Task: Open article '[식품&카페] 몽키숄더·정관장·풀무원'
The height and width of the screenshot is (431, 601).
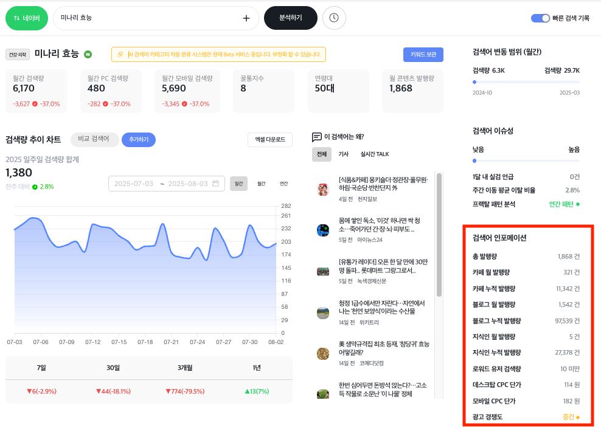Action: (383, 184)
